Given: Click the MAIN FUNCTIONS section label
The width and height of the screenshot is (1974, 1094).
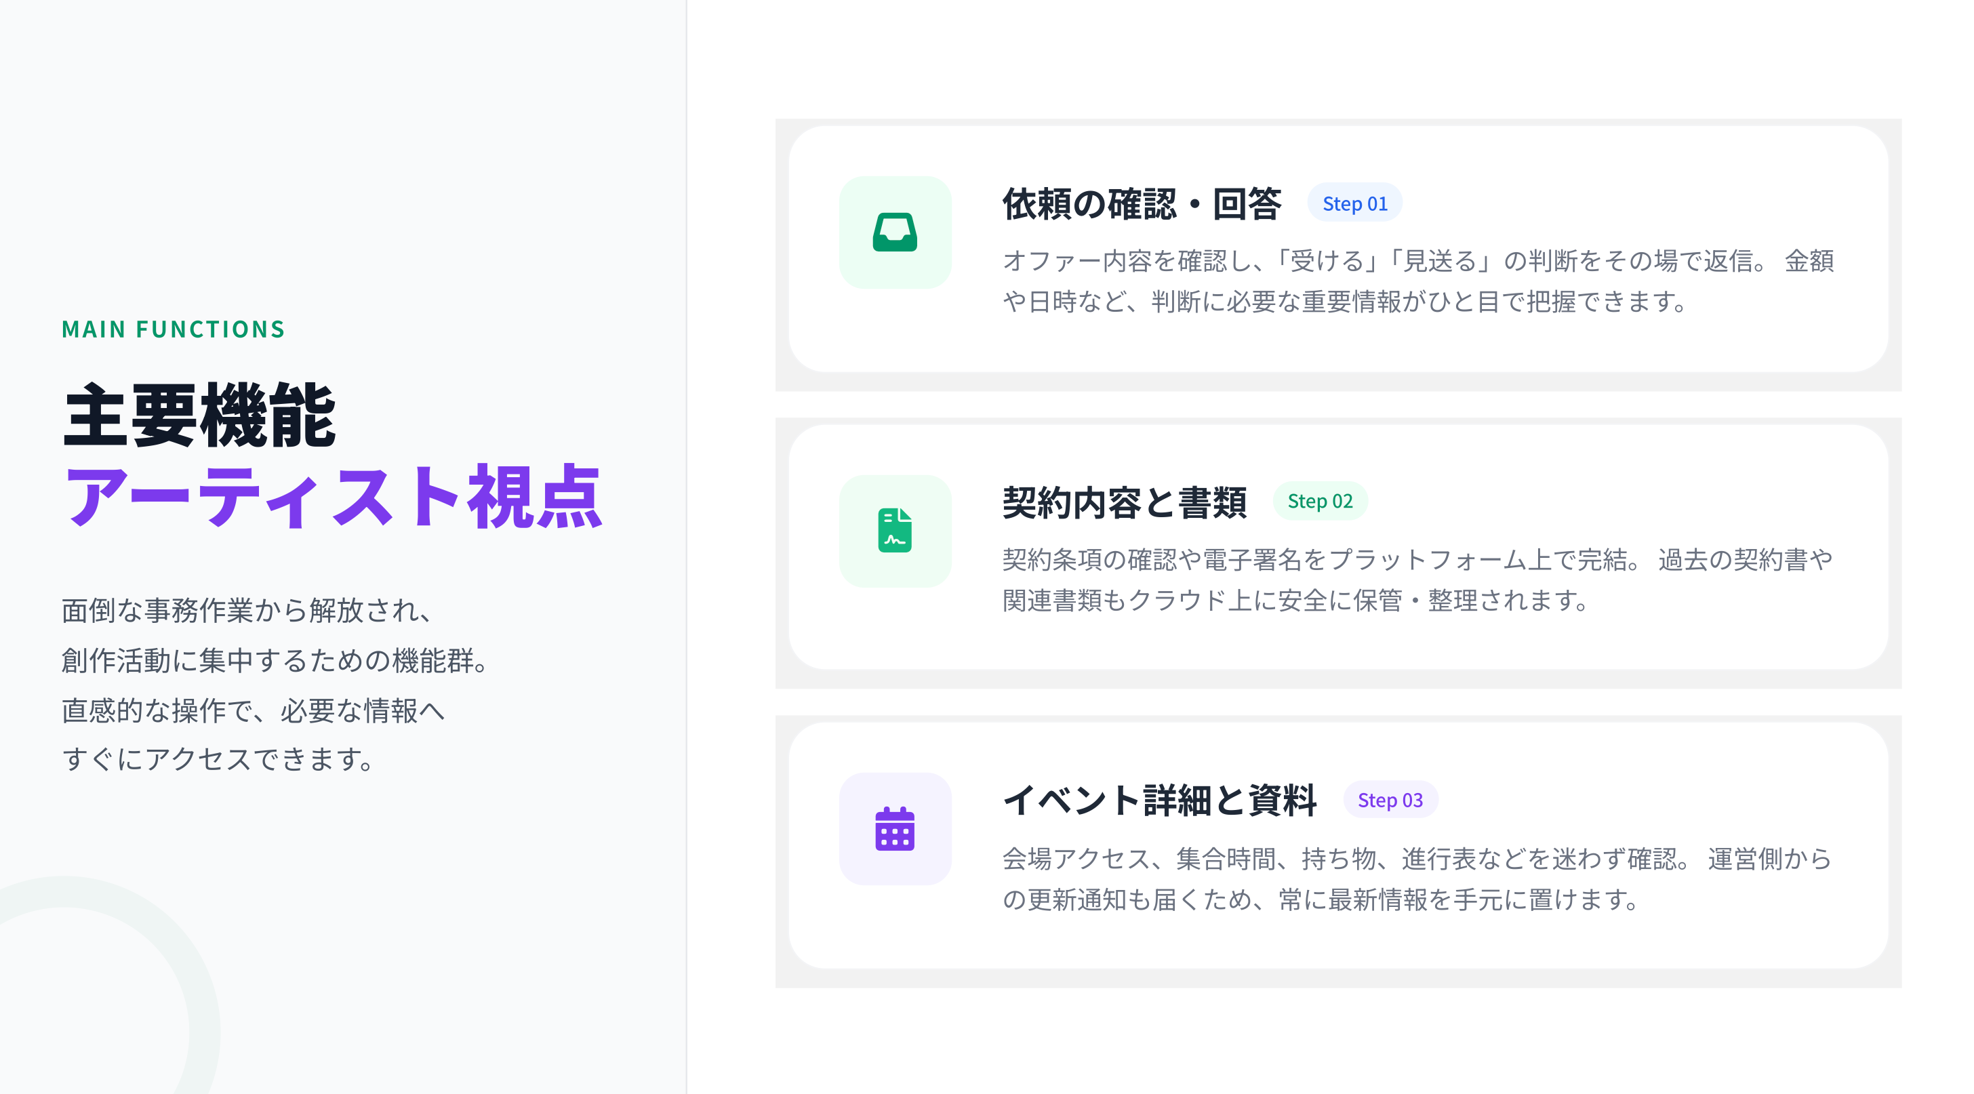Looking at the screenshot, I should pos(173,329).
